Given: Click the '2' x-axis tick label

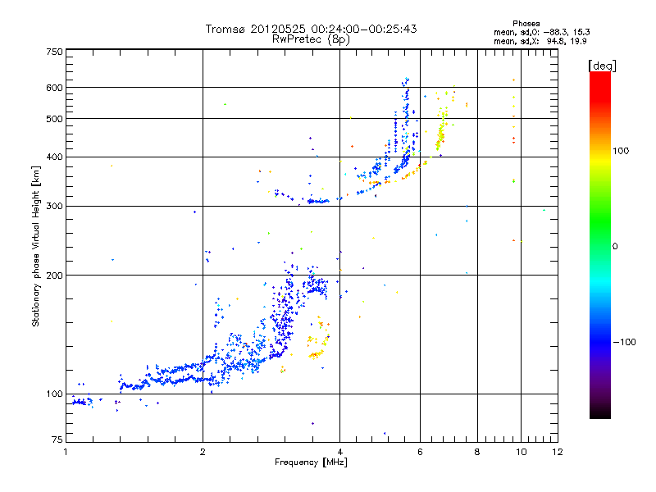Looking at the screenshot, I should tap(203, 452).
